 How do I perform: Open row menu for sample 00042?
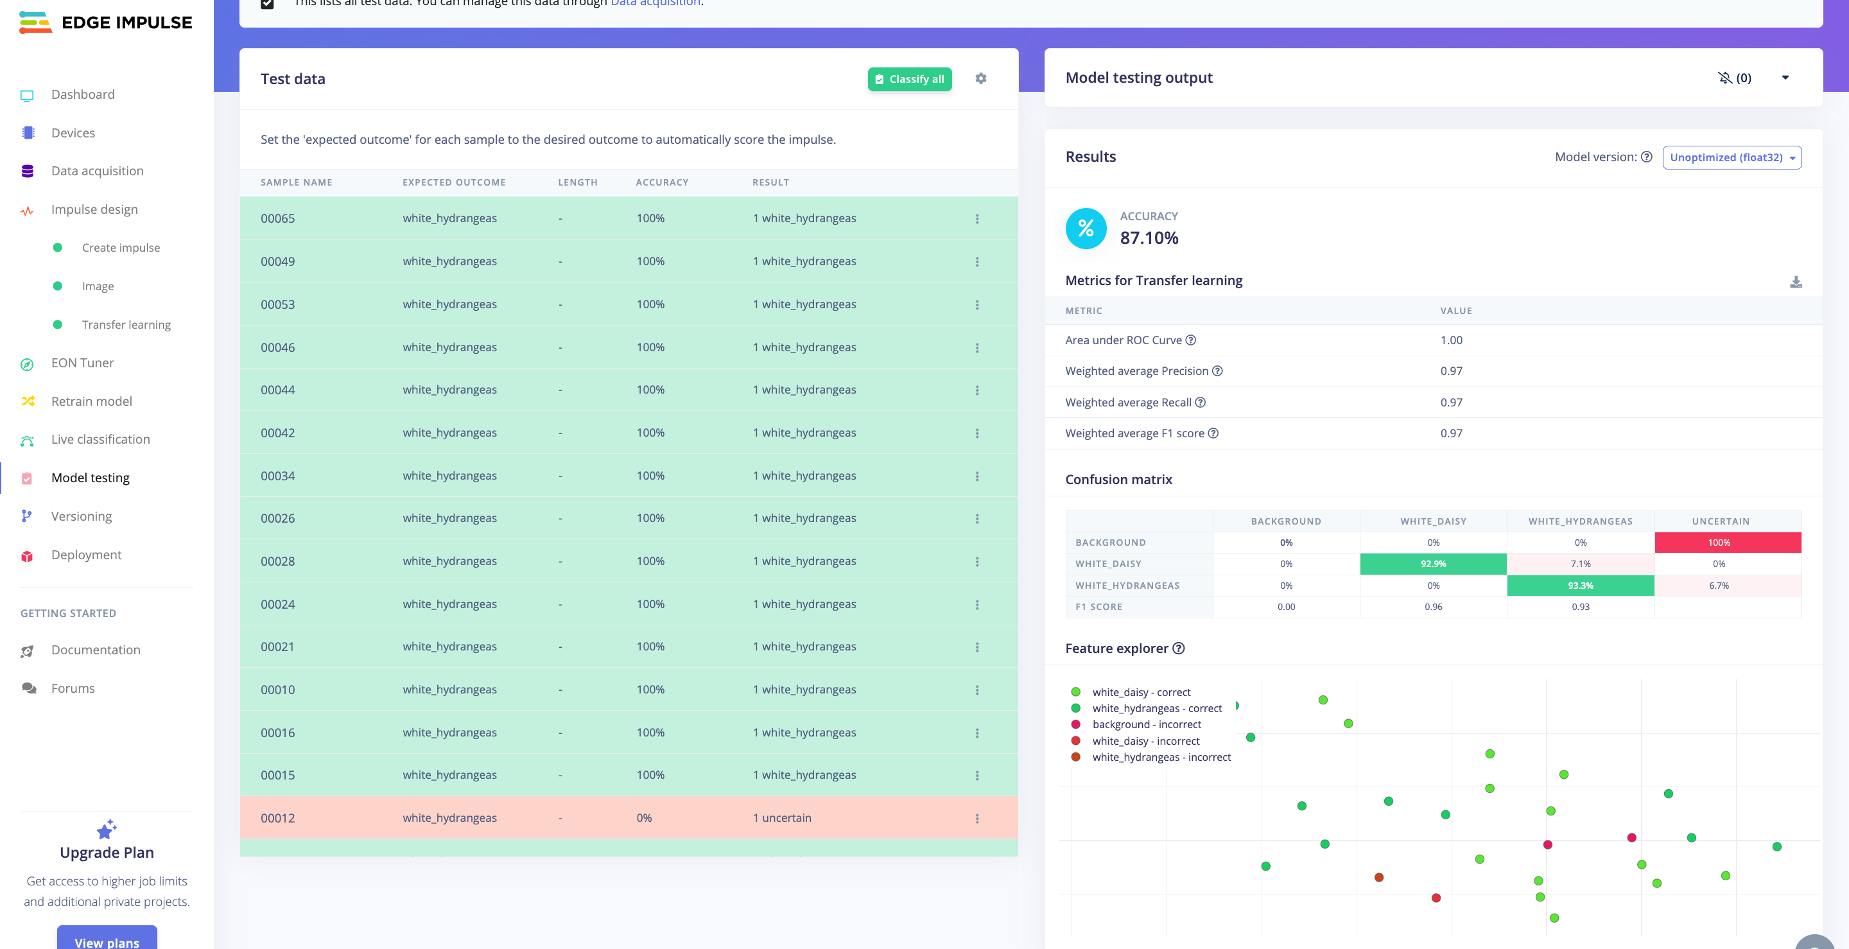pos(976,433)
